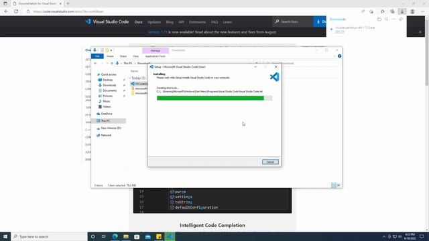
Task: Click the File Explorer search box
Action: (302, 64)
